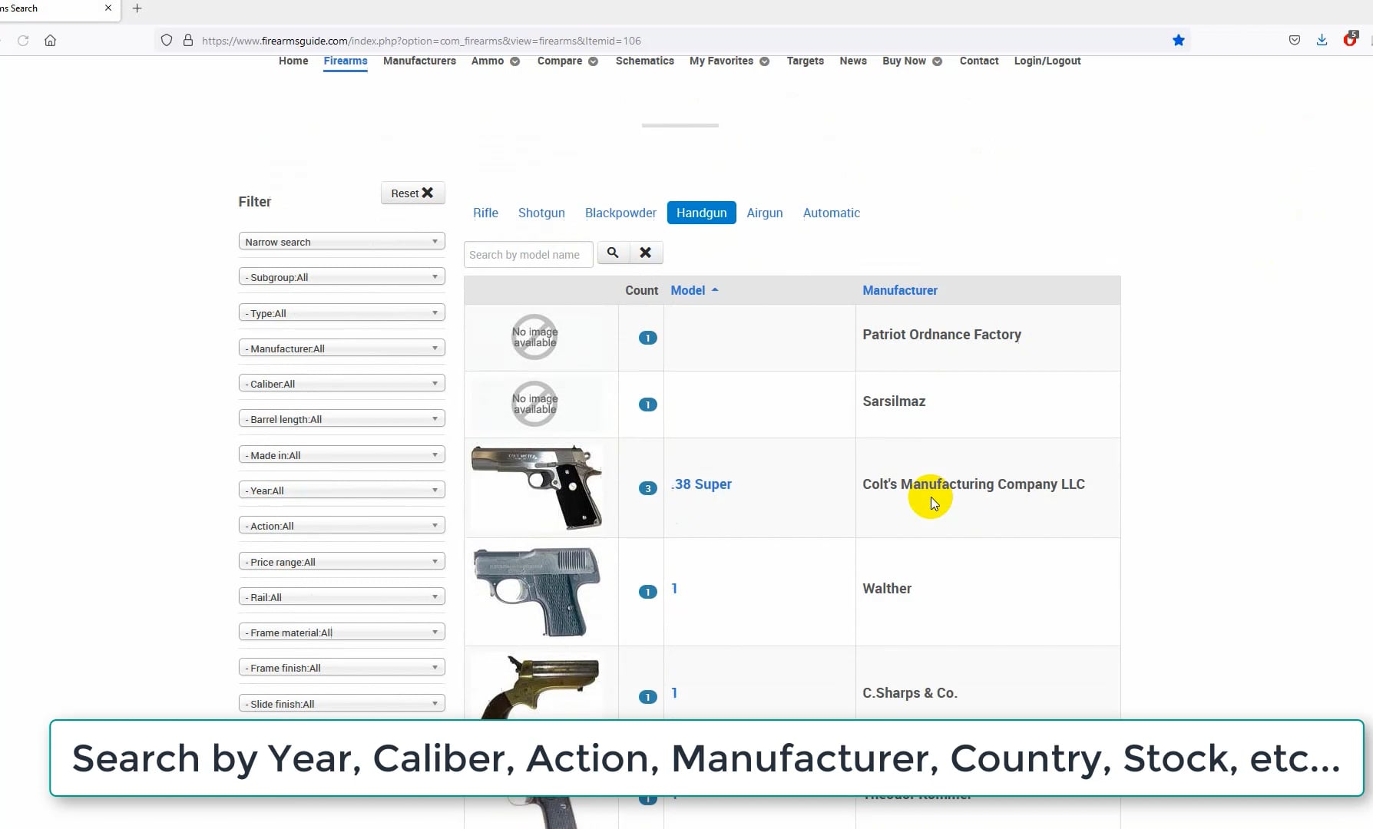Switch to the Automatic tab
The image size is (1373, 829).
tap(832, 213)
